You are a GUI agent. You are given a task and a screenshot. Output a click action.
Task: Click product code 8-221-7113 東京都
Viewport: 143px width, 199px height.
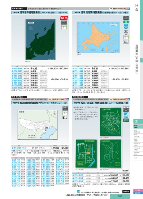(31, 160)
